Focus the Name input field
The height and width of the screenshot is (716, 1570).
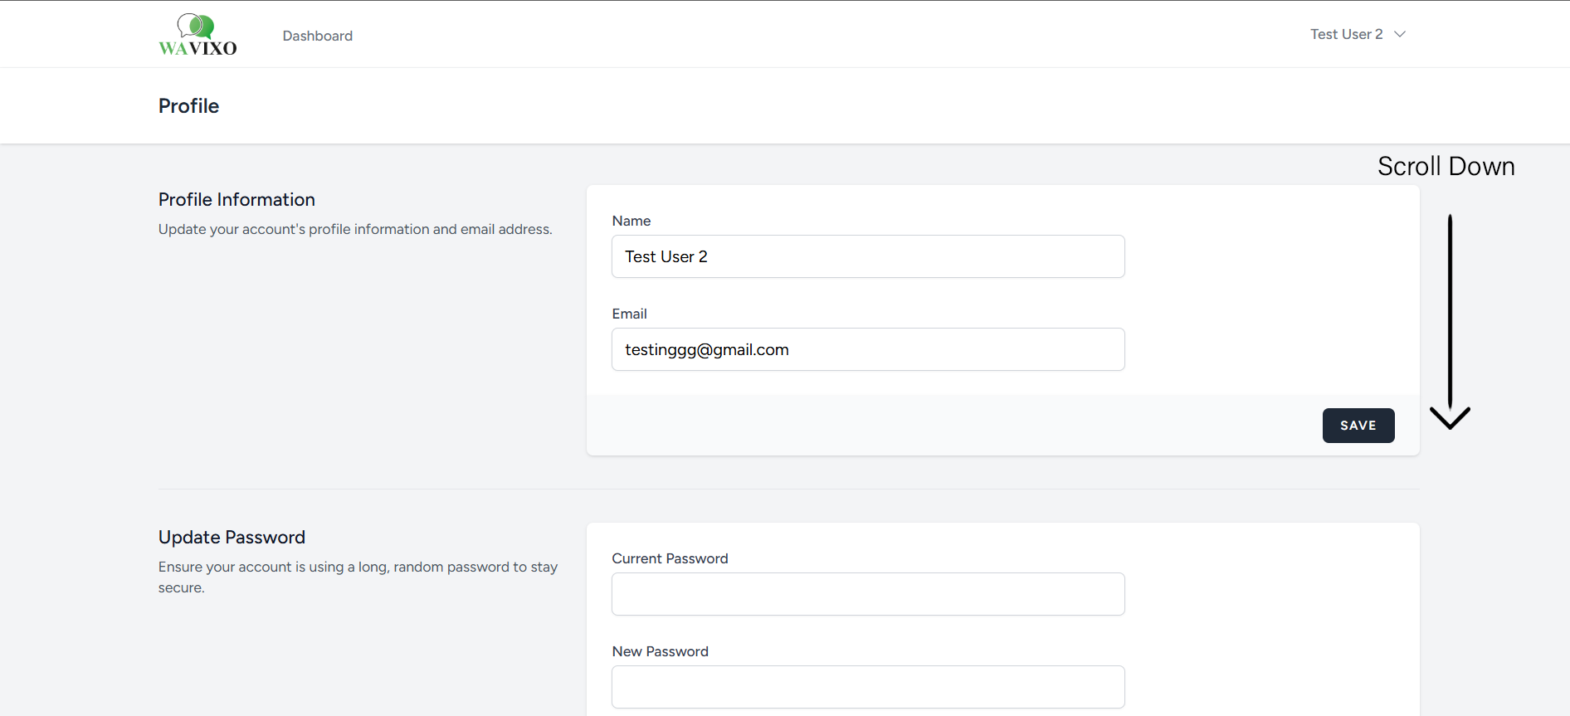tap(867, 256)
